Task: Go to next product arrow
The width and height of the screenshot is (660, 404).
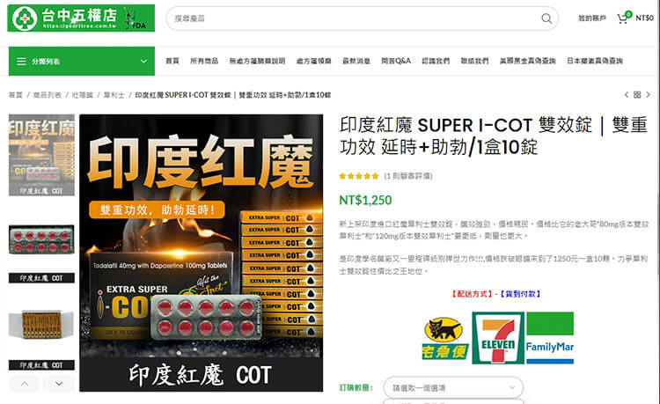Action: (x=649, y=95)
